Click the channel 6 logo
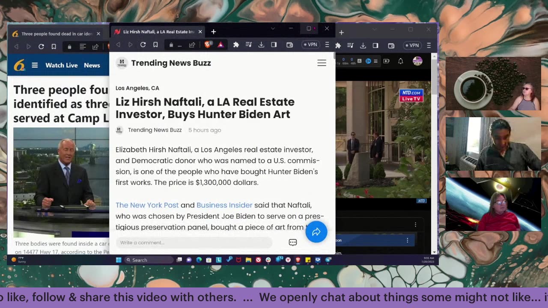 [x=19, y=65]
